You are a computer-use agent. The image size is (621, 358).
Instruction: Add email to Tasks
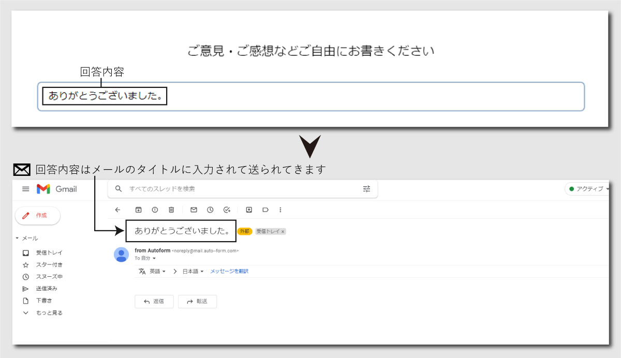(x=227, y=210)
